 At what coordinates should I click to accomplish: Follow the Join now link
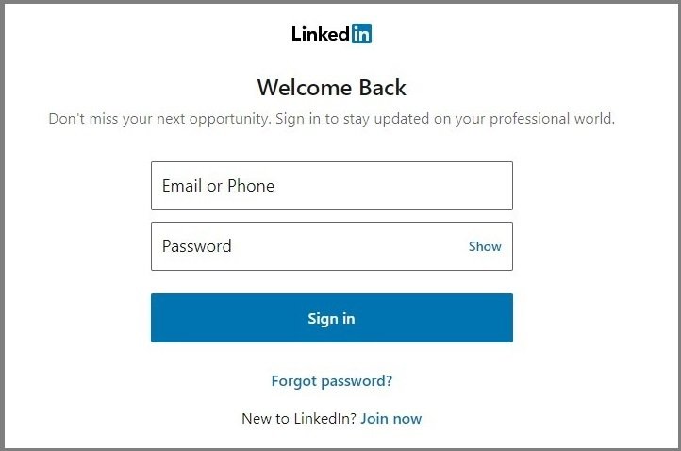tap(390, 418)
